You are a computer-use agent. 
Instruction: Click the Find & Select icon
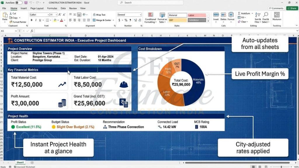(265, 17)
